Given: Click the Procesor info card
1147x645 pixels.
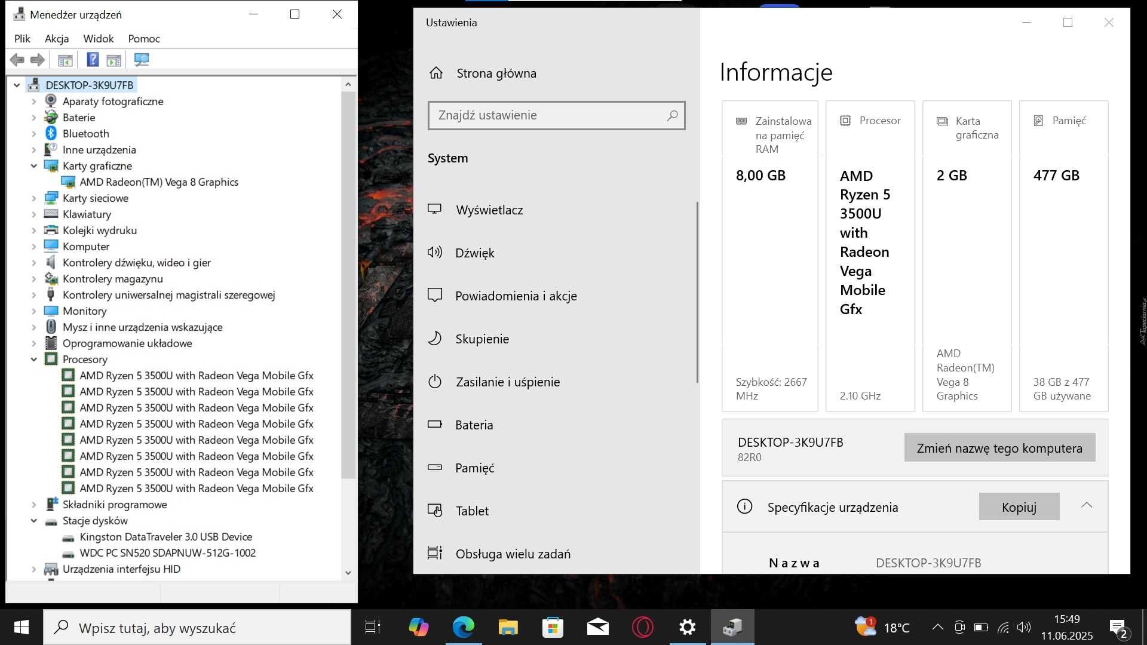Looking at the screenshot, I should pos(870,256).
